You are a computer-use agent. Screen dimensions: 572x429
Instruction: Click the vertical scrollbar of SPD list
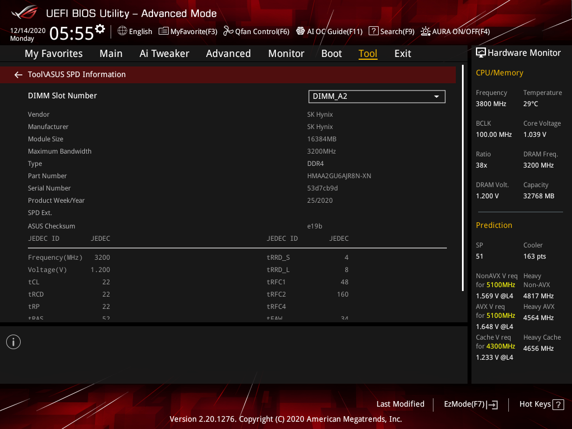click(463, 179)
